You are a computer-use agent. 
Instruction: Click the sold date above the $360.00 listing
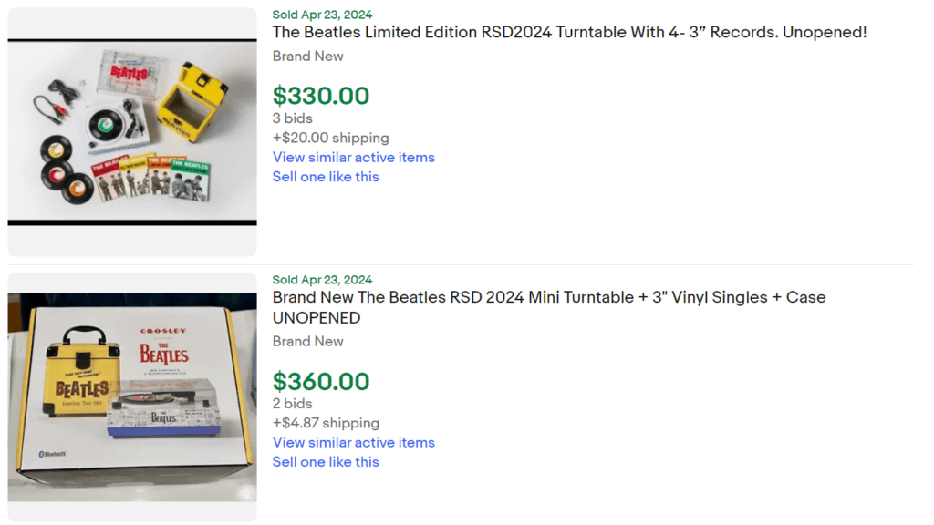coord(322,280)
